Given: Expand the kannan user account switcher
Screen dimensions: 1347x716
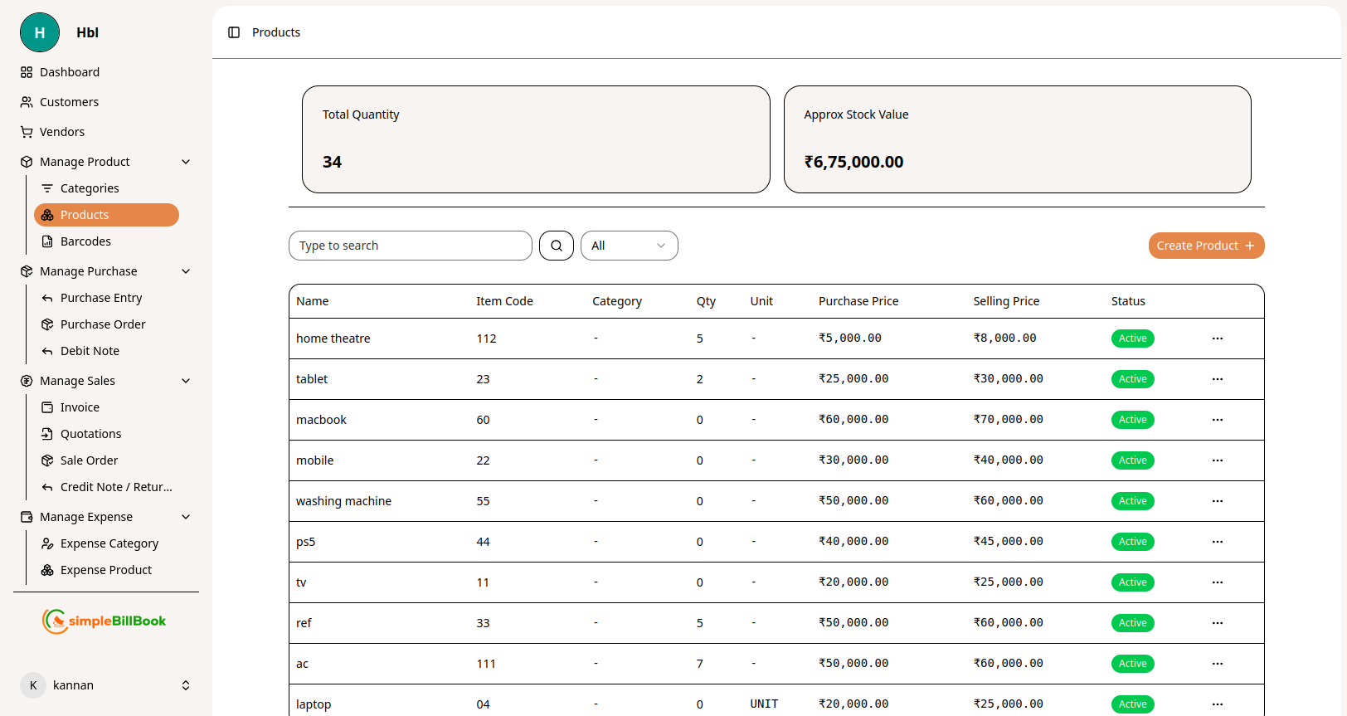Looking at the screenshot, I should coord(186,685).
